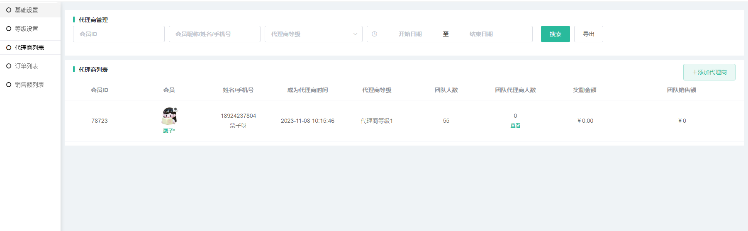Open the 结束日期 date picker

pyautogui.click(x=481, y=34)
